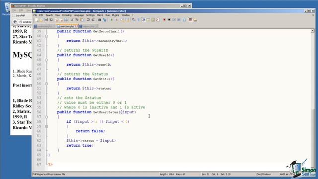Open the Plugins menu
This screenshot has height=179, width=318.
click(x=116, y=15)
